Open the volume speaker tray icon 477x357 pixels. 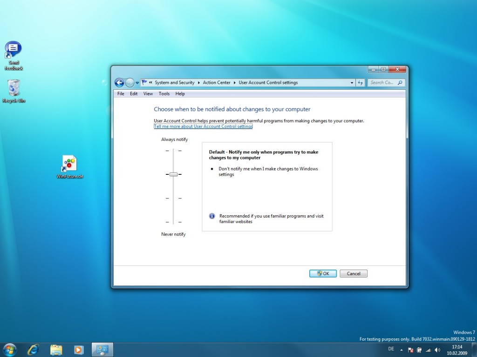pyautogui.click(x=437, y=350)
